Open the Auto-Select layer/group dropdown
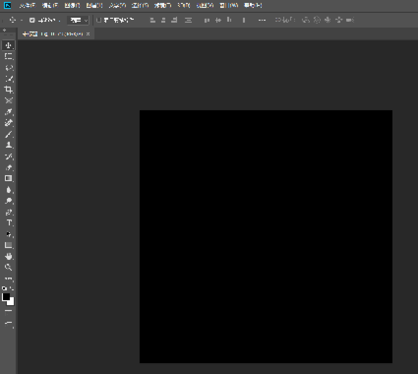Image resolution: width=418 pixels, height=374 pixels. click(x=78, y=20)
